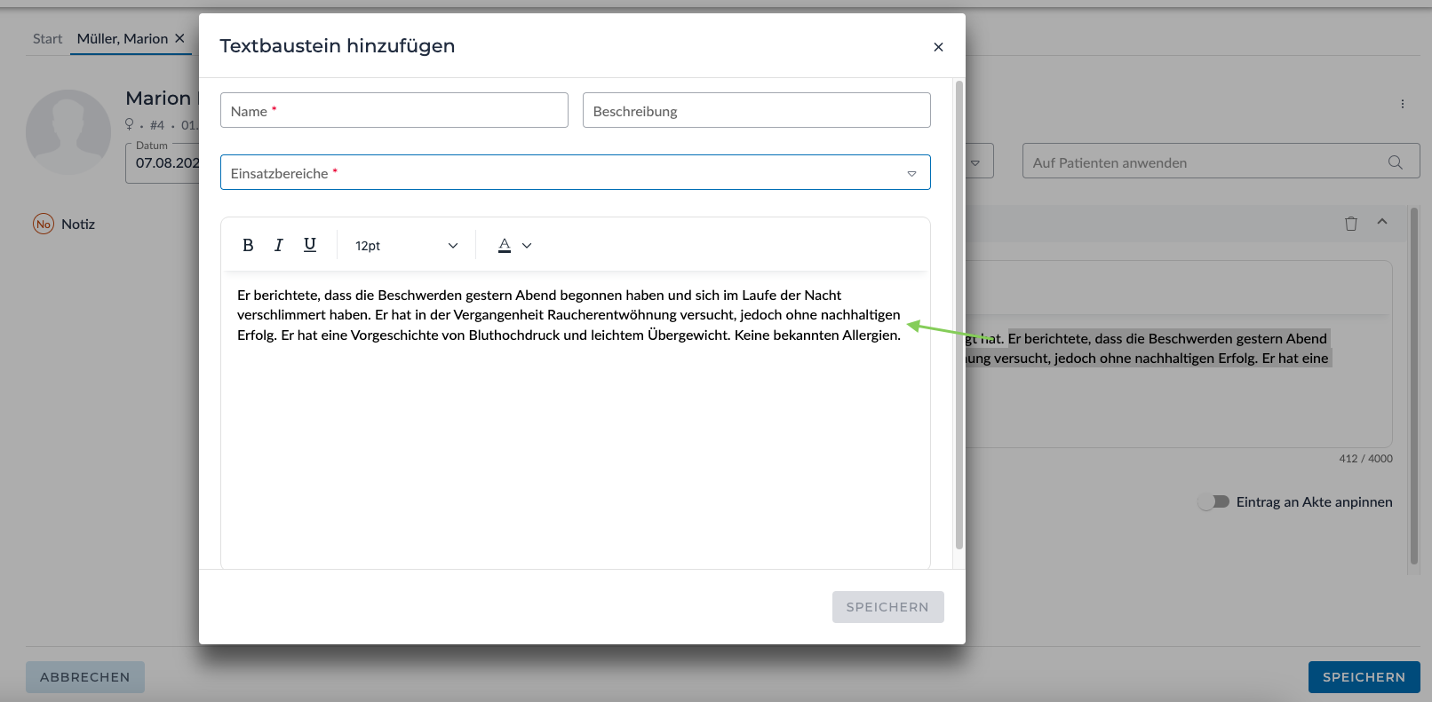Click the Speichern button in dialog
The height and width of the screenshot is (702, 1432).
tap(887, 607)
